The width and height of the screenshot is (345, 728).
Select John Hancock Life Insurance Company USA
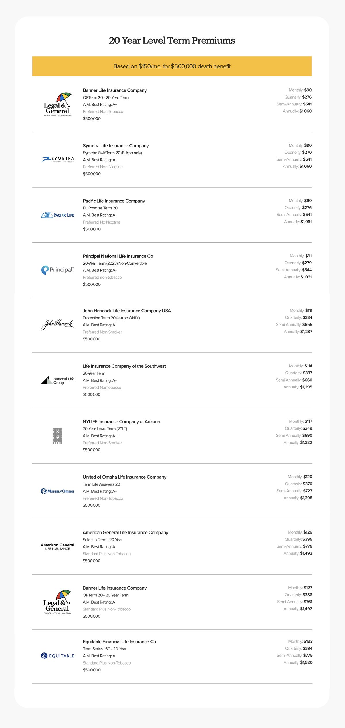point(127,311)
